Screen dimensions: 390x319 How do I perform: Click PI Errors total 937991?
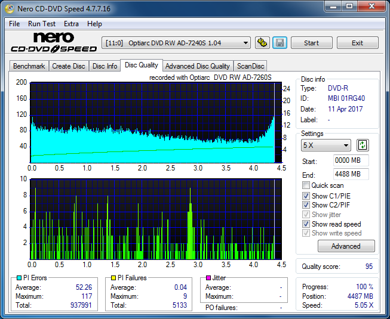81,305
